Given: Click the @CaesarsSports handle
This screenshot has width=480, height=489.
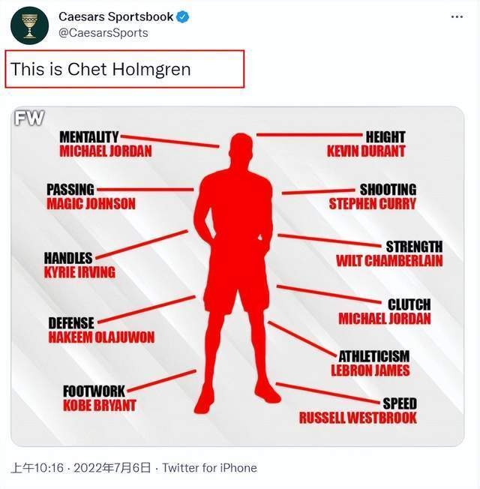Looking at the screenshot, I should (103, 32).
